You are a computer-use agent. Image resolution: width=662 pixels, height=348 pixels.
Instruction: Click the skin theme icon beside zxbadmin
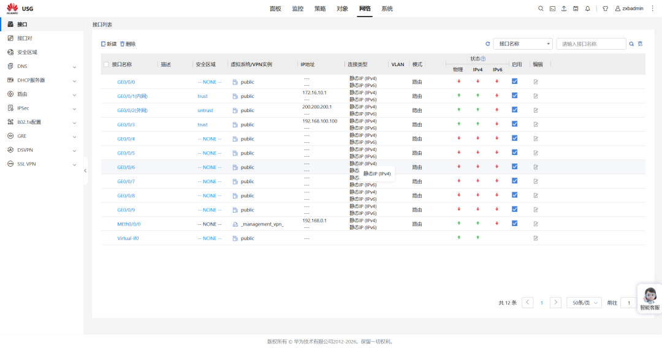click(x=605, y=9)
